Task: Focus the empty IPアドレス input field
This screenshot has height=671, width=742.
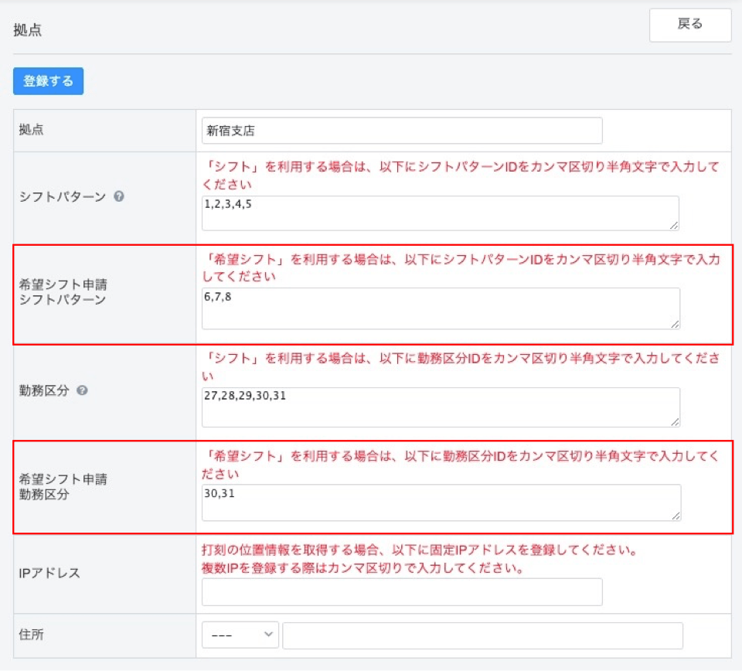Action: [x=401, y=592]
